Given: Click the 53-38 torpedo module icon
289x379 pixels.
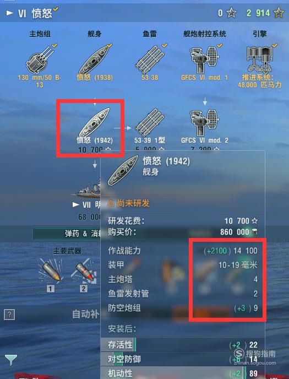Looking at the screenshot, I should coord(150,59).
